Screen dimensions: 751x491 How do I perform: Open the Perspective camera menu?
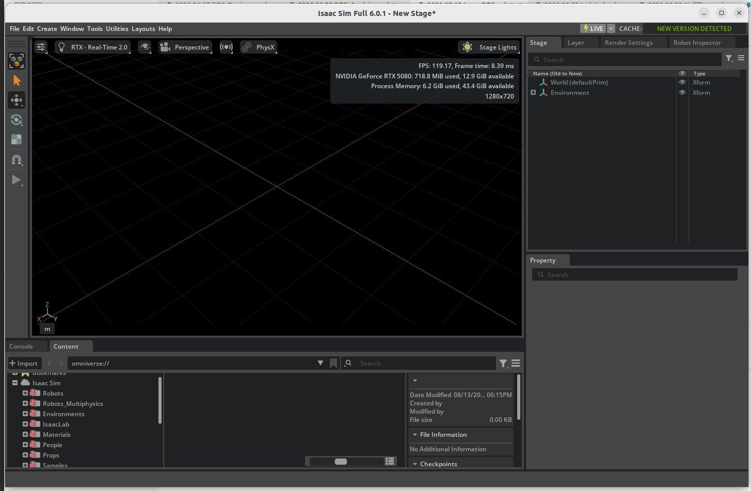point(185,47)
